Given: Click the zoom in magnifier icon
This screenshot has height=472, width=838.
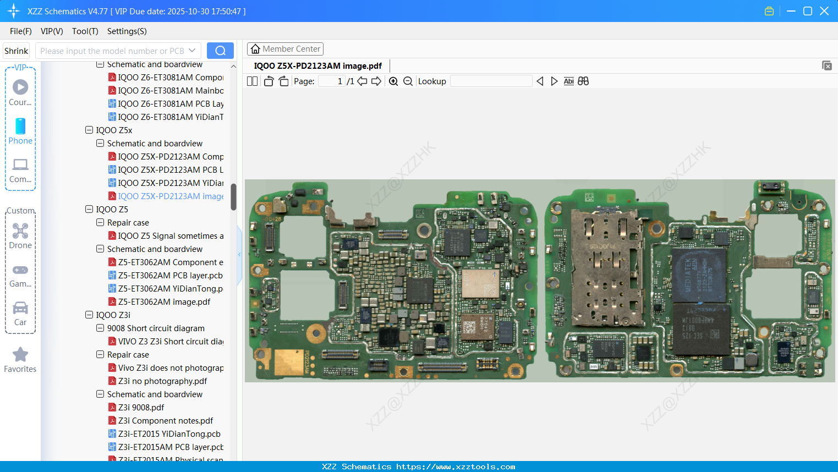Looking at the screenshot, I should pos(393,81).
